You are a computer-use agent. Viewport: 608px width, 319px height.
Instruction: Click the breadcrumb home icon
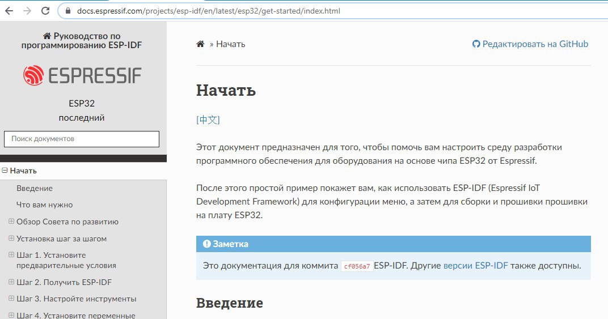point(200,44)
